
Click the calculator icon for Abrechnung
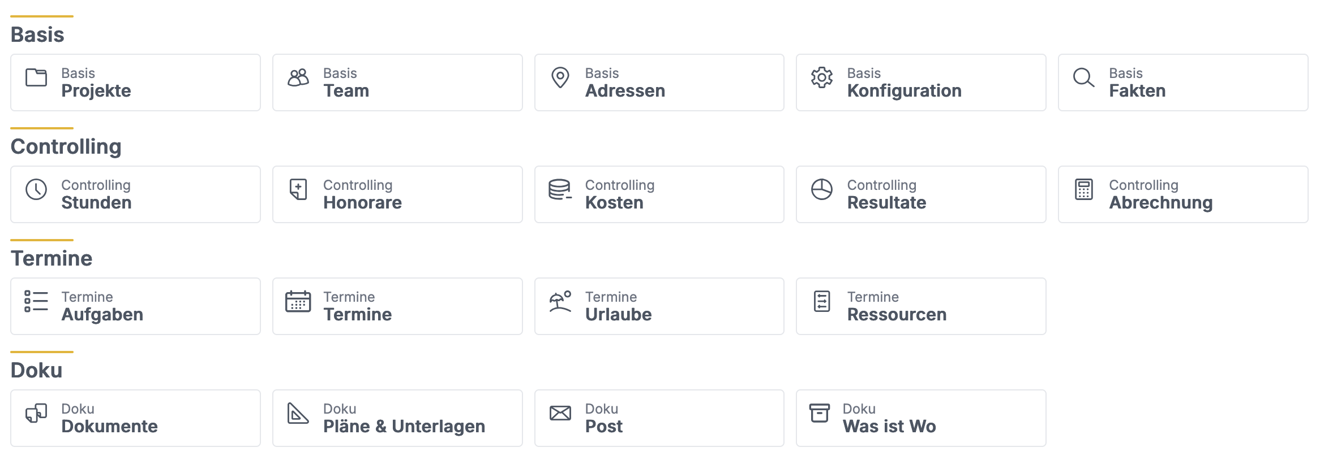click(x=1084, y=189)
